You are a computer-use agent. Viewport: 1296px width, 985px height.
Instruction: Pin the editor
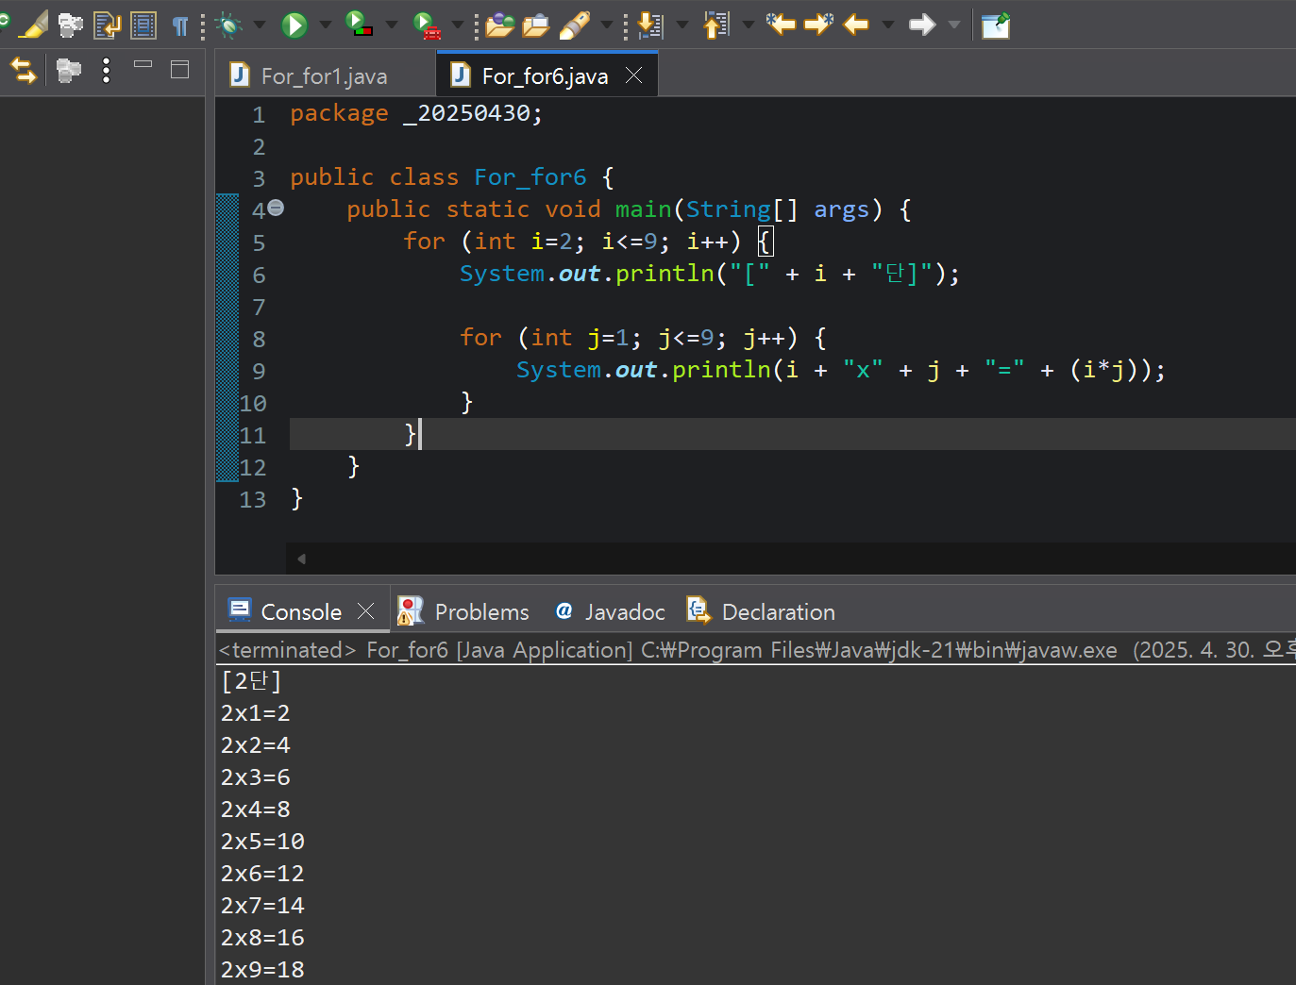point(995,25)
